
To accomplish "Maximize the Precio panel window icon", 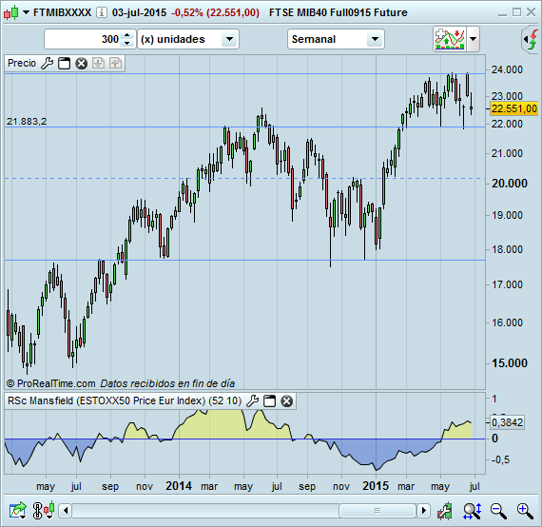I will [x=65, y=64].
